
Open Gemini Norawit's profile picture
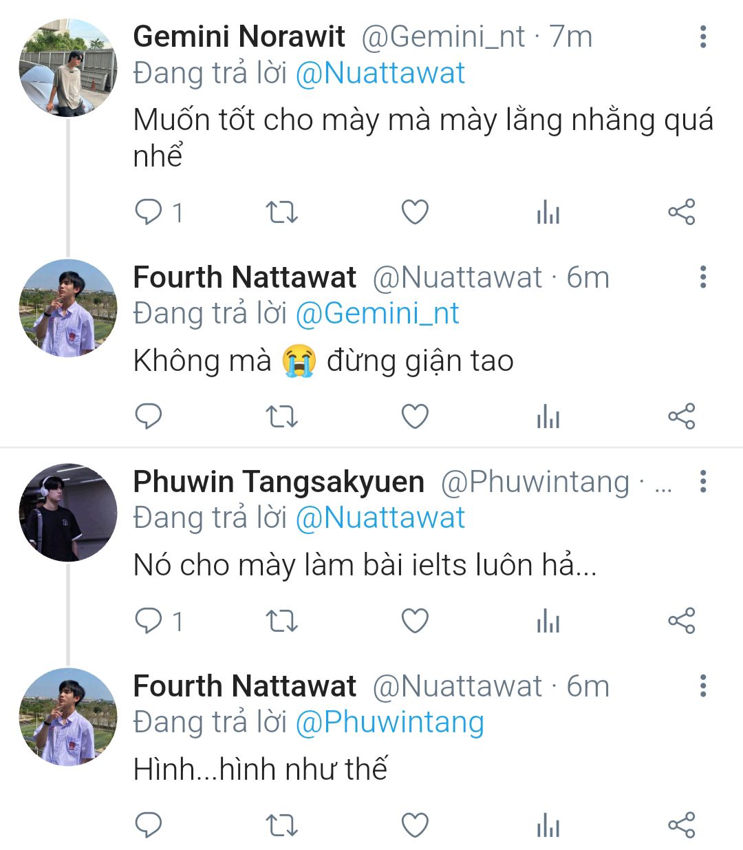pos(67,68)
